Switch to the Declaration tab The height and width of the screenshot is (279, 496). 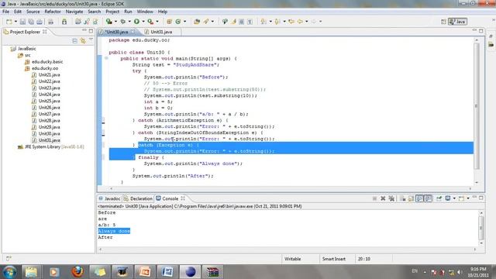coord(138,198)
